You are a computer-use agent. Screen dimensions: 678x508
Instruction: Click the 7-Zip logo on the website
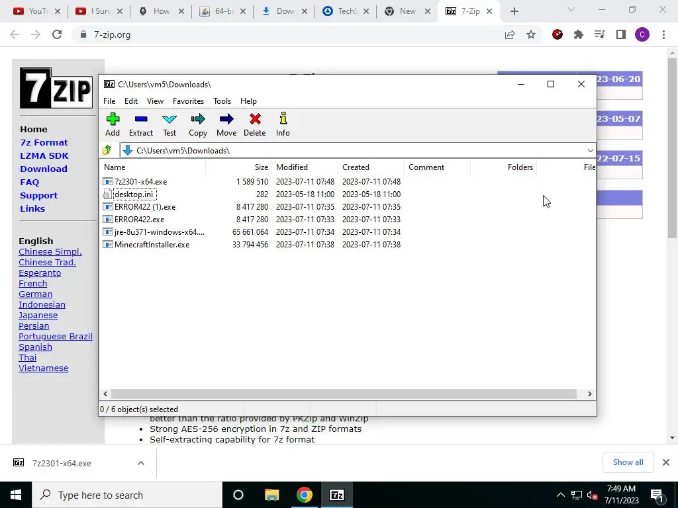[x=56, y=88]
